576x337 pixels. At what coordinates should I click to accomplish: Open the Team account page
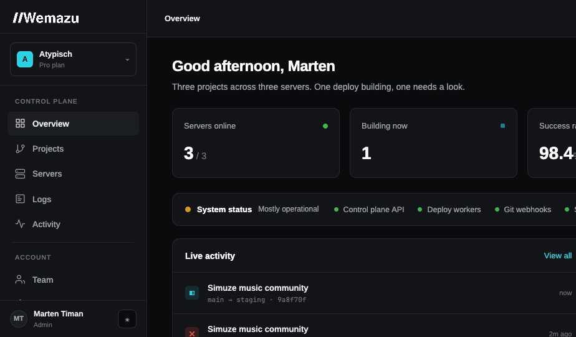pyautogui.click(x=73, y=280)
